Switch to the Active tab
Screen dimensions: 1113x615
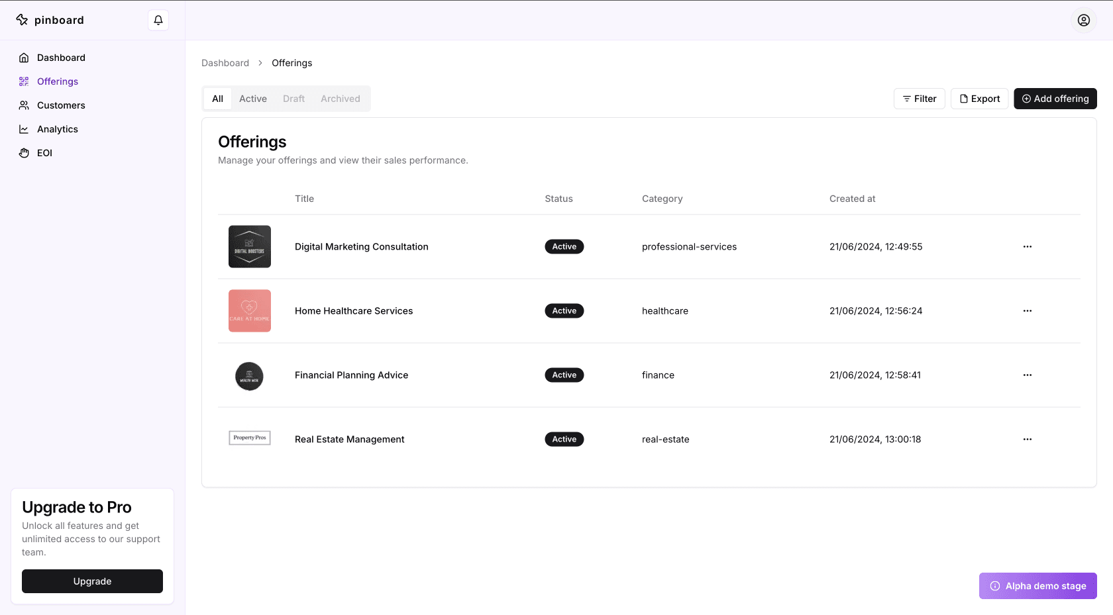pyautogui.click(x=253, y=99)
